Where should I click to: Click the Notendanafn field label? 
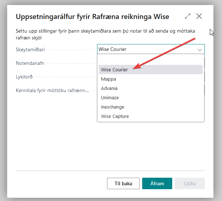30,63
